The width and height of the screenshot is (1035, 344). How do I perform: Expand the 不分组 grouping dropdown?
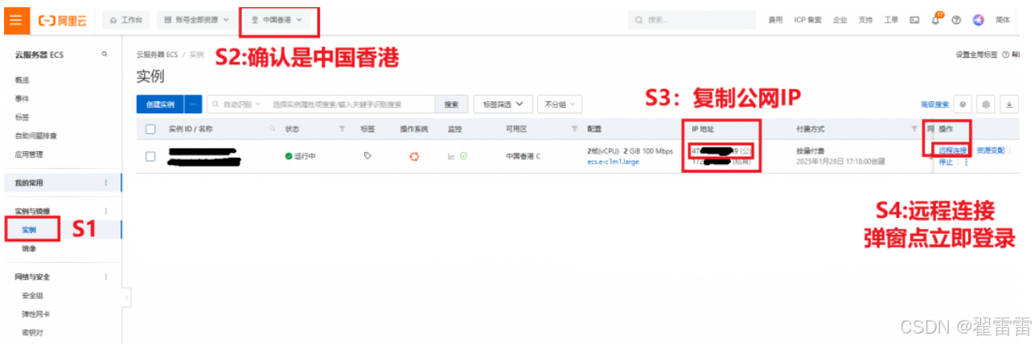coord(560,104)
